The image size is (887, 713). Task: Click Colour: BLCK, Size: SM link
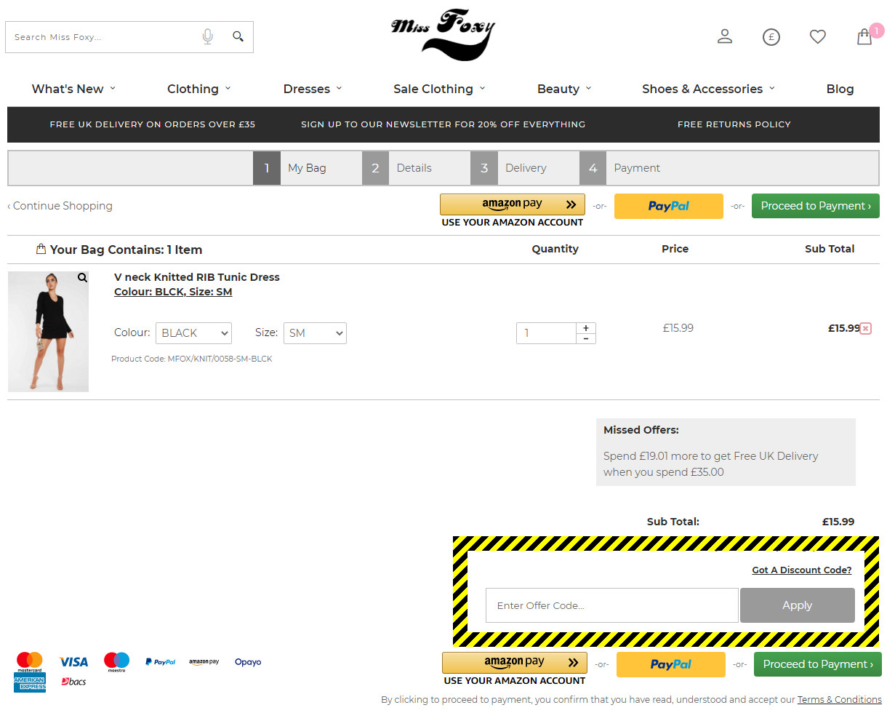click(x=173, y=292)
